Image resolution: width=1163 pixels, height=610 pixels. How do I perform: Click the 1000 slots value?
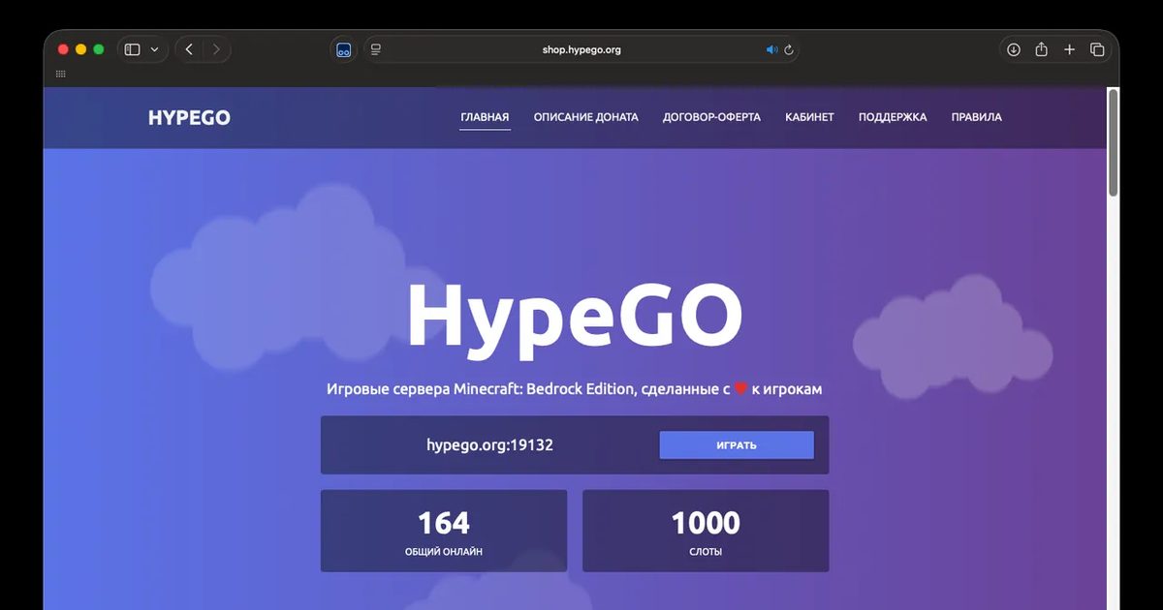706,523
